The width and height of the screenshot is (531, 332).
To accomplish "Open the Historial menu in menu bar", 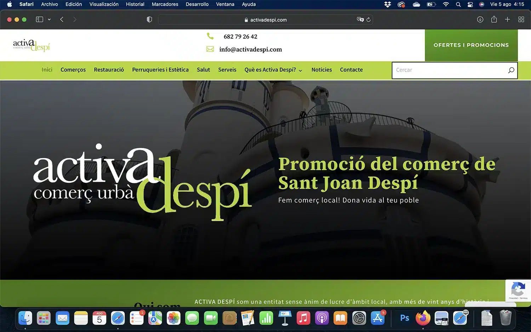I will point(135,4).
